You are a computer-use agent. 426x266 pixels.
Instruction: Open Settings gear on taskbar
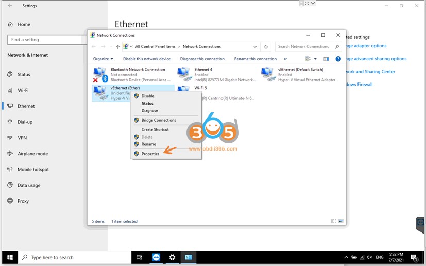[x=172, y=257]
